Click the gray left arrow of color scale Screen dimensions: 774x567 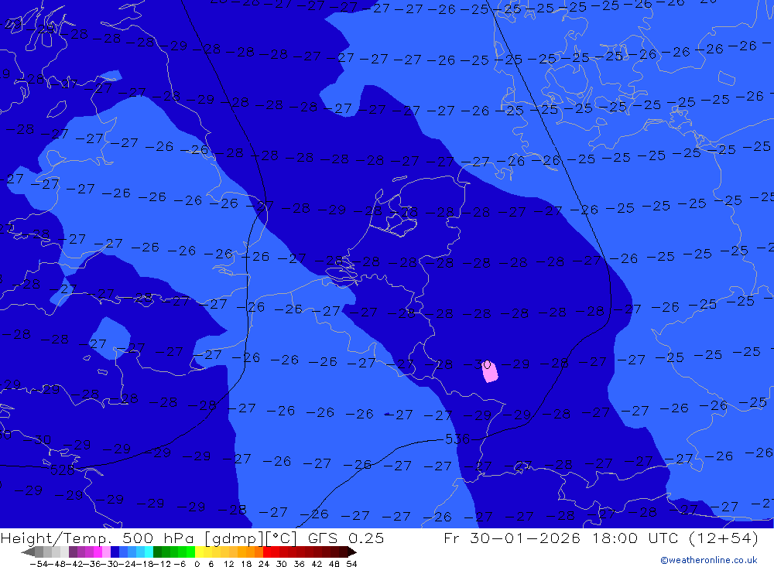click(x=28, y=552)
